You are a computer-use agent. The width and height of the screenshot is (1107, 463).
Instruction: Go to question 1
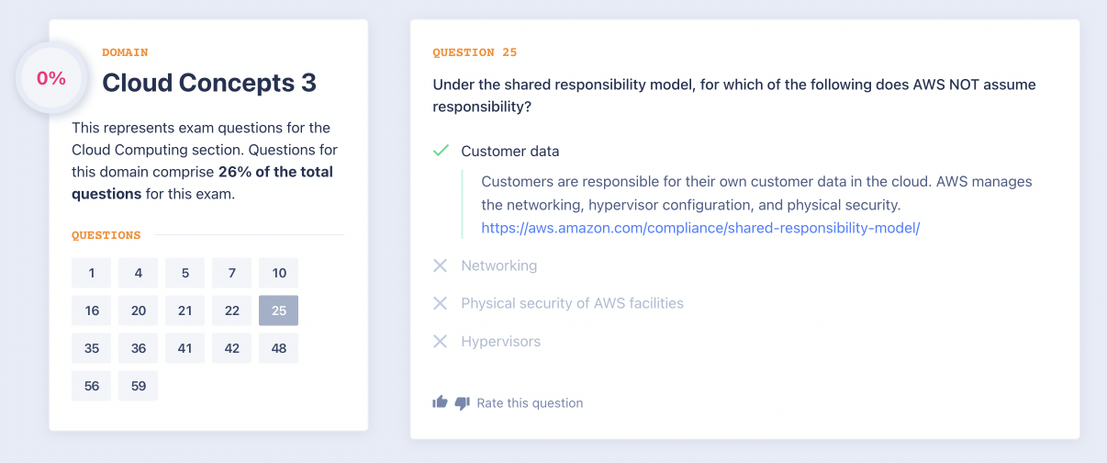[x=92, y=273]
